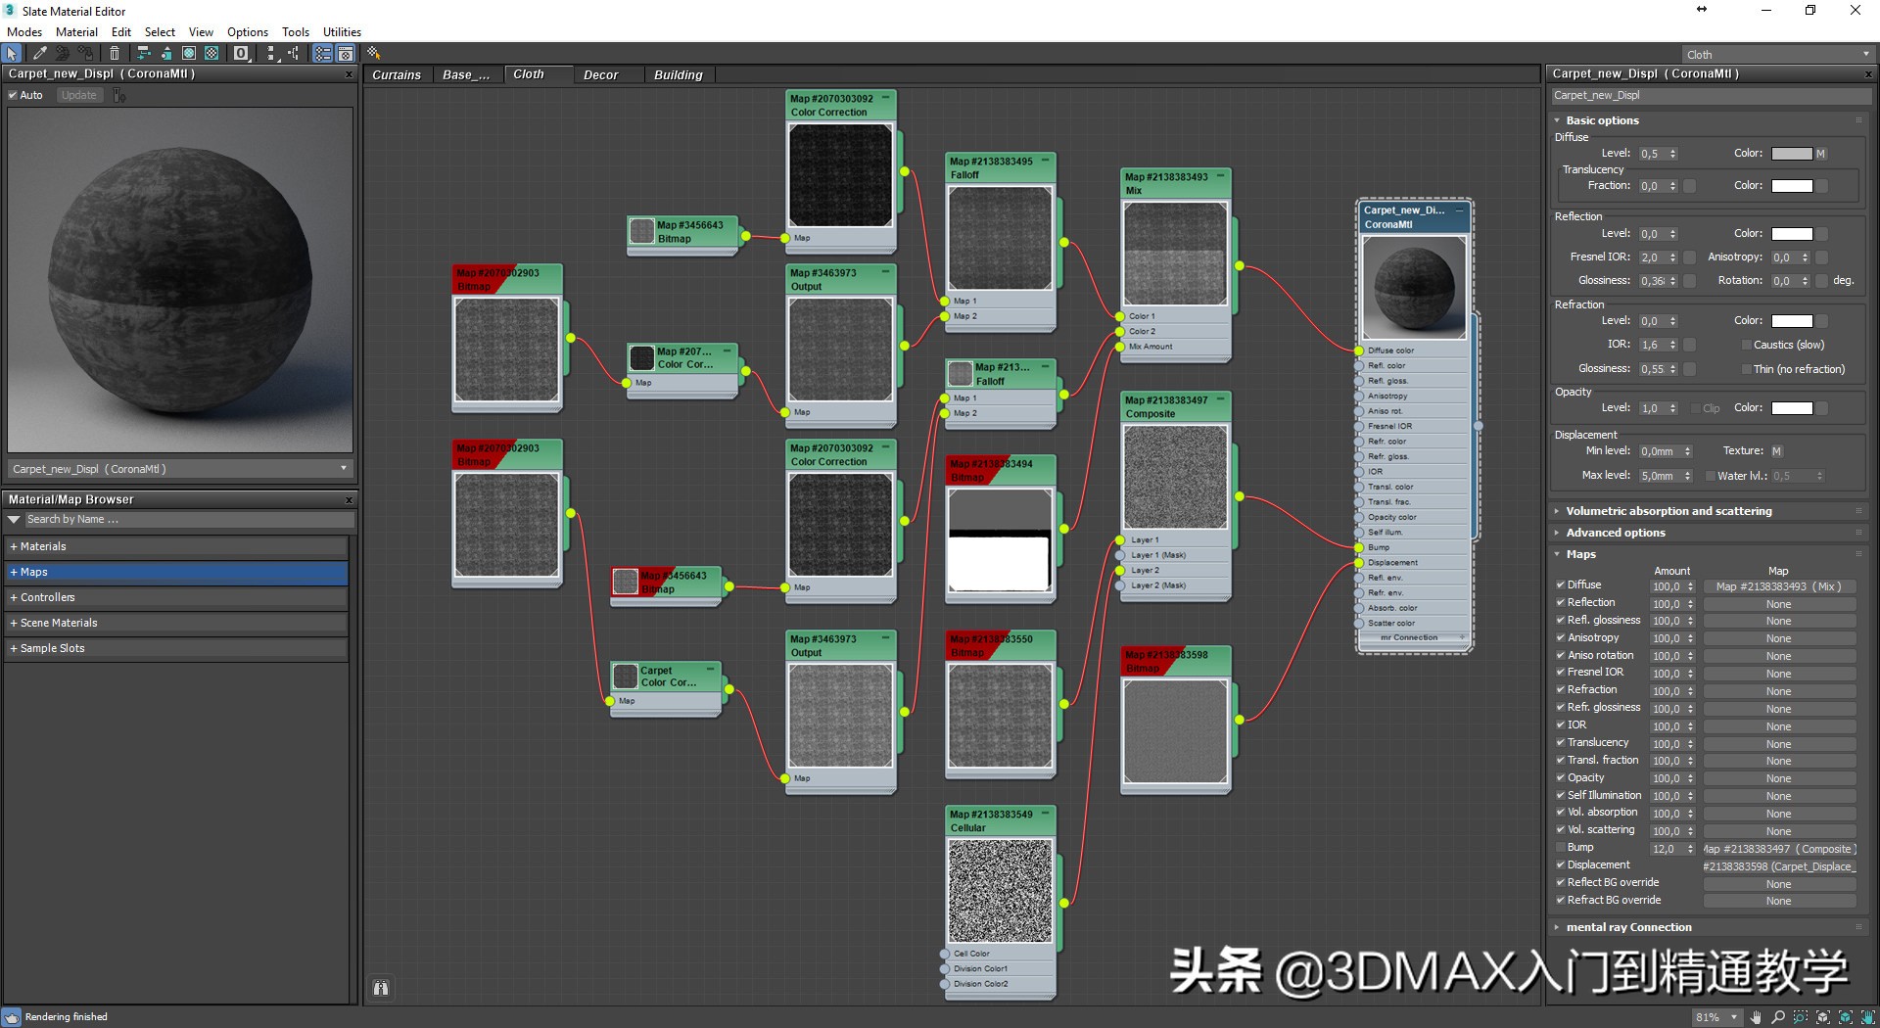Image resolution: width=1880 pixels, height=1028 pixels.
Task: Click the Lay Out All nodes icon
Action: [272, 54]
